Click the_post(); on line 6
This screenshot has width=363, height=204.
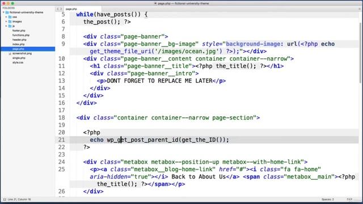102,22
